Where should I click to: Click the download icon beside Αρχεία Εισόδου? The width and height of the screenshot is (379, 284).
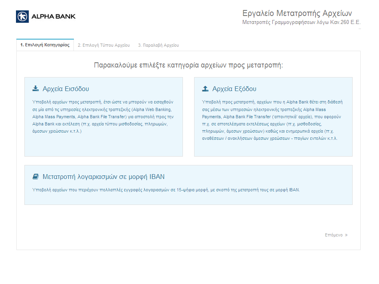click(x=36, y=88)
